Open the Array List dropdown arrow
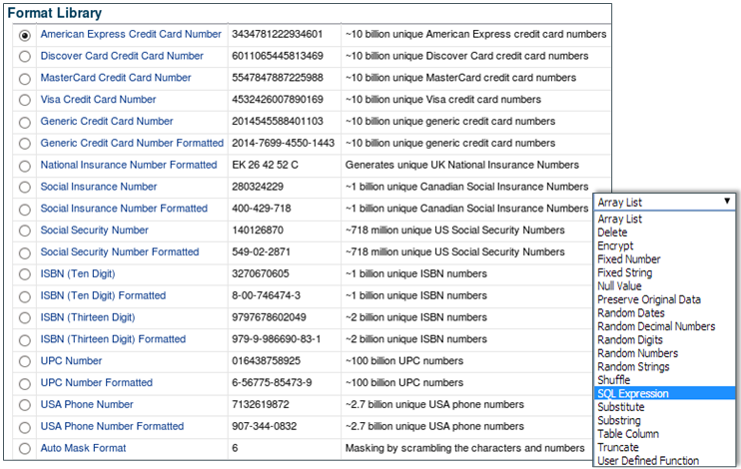The image size is (741, 469). tap(727, 201)
